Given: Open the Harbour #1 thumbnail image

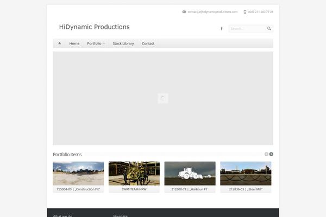Looking at the screenshot, I should coord(190,174).
